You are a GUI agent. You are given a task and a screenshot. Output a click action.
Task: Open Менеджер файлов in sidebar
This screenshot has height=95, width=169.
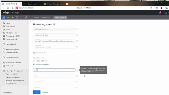pos(12,49)
